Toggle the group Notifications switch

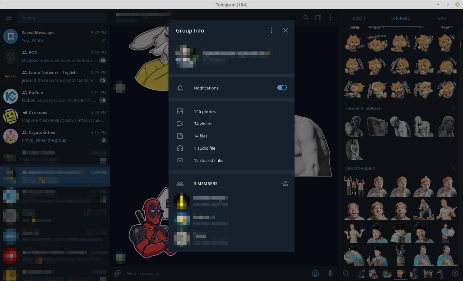tap(282, 88)
